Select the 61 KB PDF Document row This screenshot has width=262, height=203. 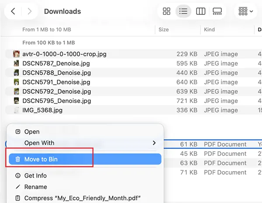point(213,144)
